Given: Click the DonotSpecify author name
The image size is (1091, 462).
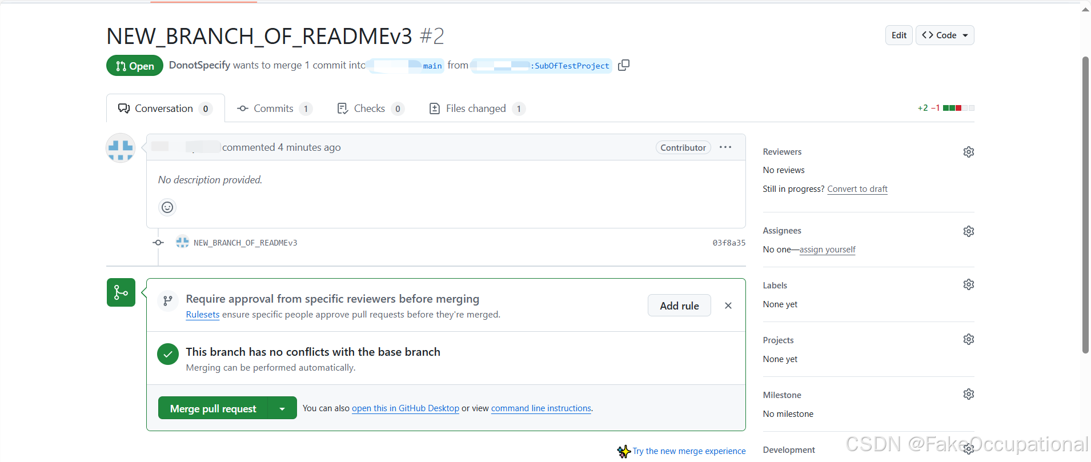Looking at the screenshot, I should point(199,65).
